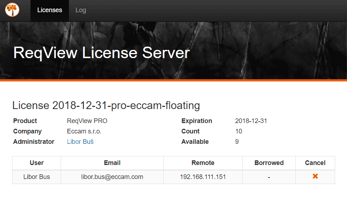Click the Available licenses value 9
347x198 pixels.
(237, 142)
